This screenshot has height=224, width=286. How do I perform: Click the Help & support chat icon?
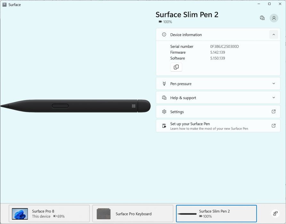[x=164, y=98]
